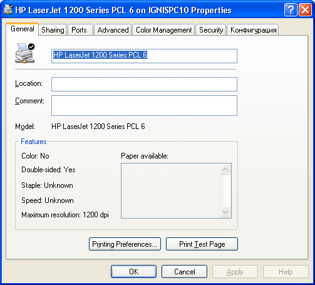This screenshot has width=315, height=285.
Task: Click the 'Double-sided: Yes' text
Action: coord(48,170)
